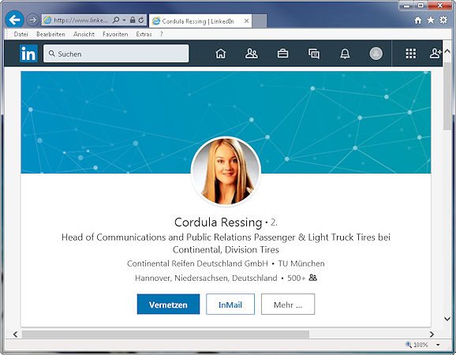Go back with the browser Back arrow
Screen dimensions: 456x355
click(x=14, y=20)
